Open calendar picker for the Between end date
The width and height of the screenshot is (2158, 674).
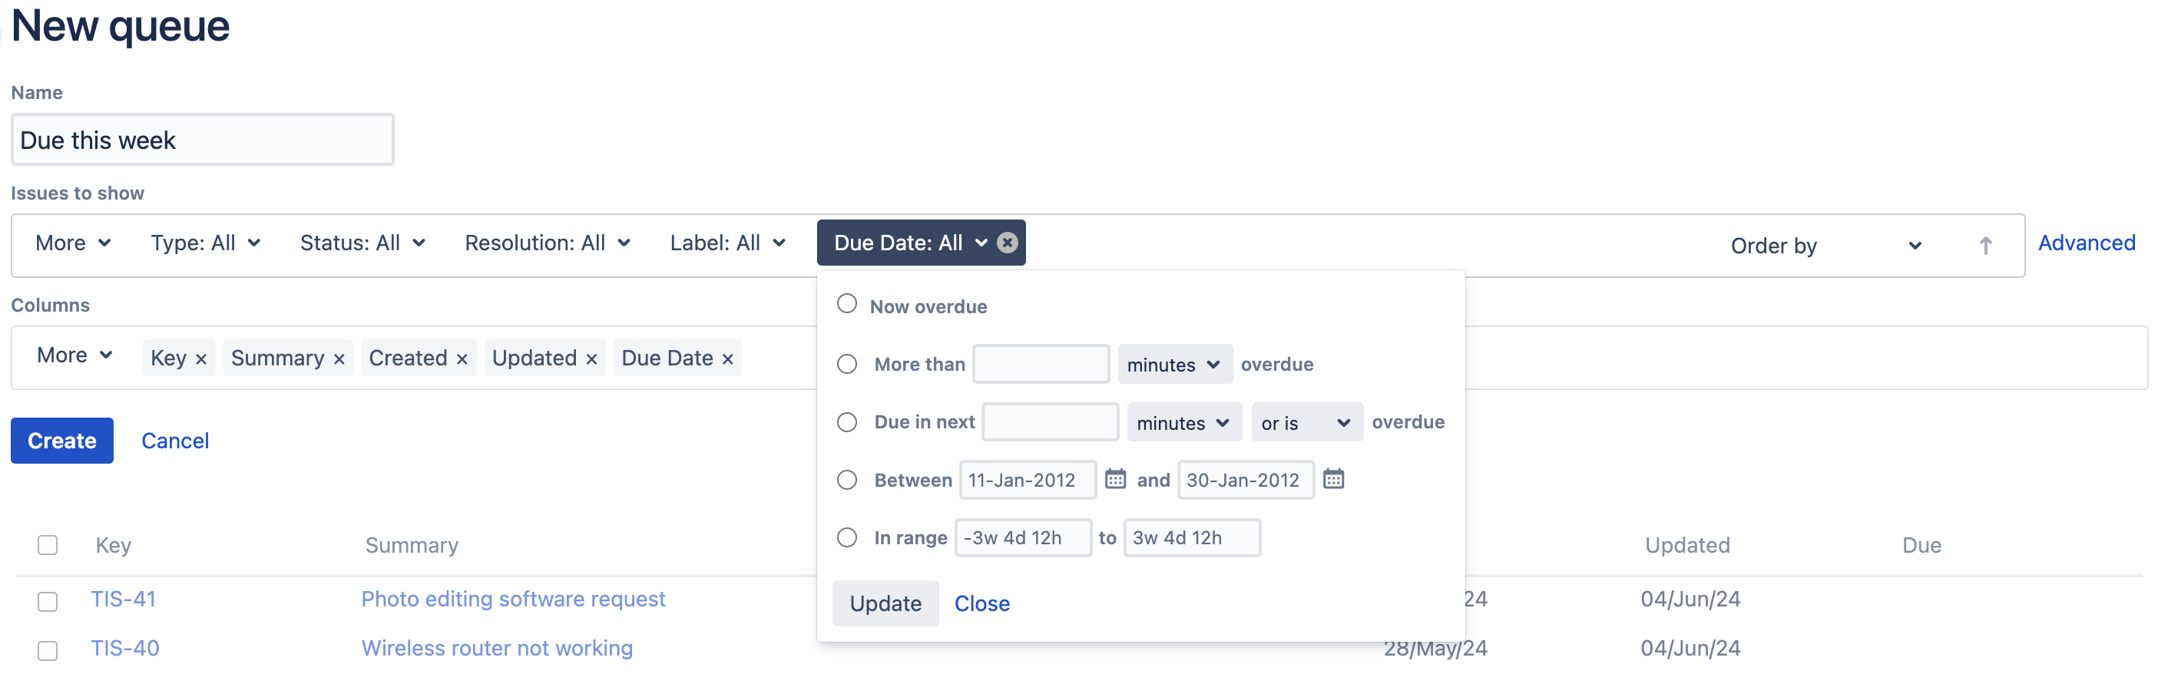[x=1333, y=479]
